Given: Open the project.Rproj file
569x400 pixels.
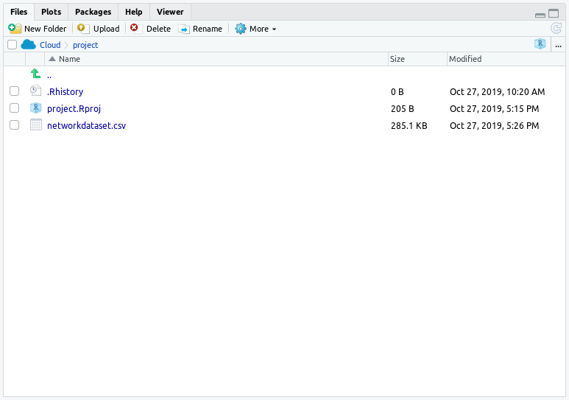Looking at the screenshot, I should [x=74, y=108].
